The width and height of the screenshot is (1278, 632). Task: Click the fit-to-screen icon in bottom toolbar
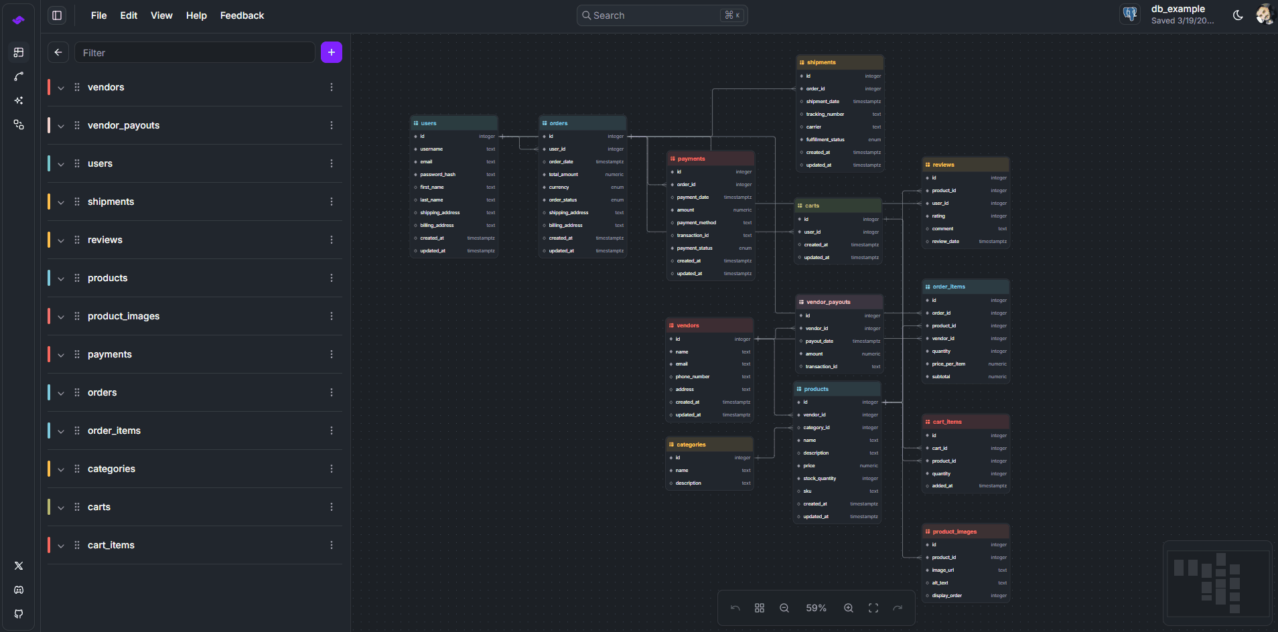[873, 608]
